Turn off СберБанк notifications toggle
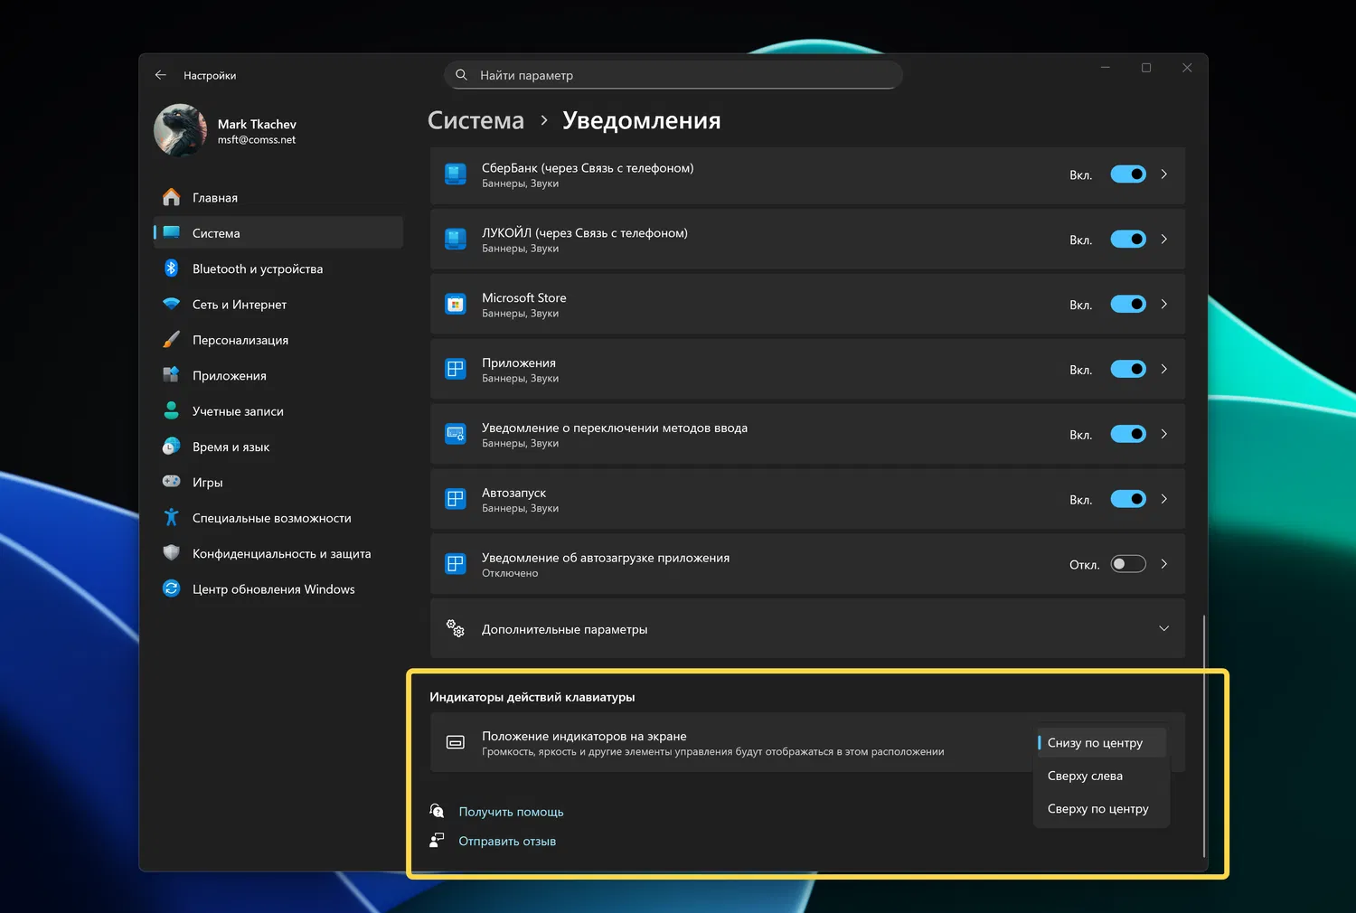Screen dimensions: 1356x913 (1128, 174)
